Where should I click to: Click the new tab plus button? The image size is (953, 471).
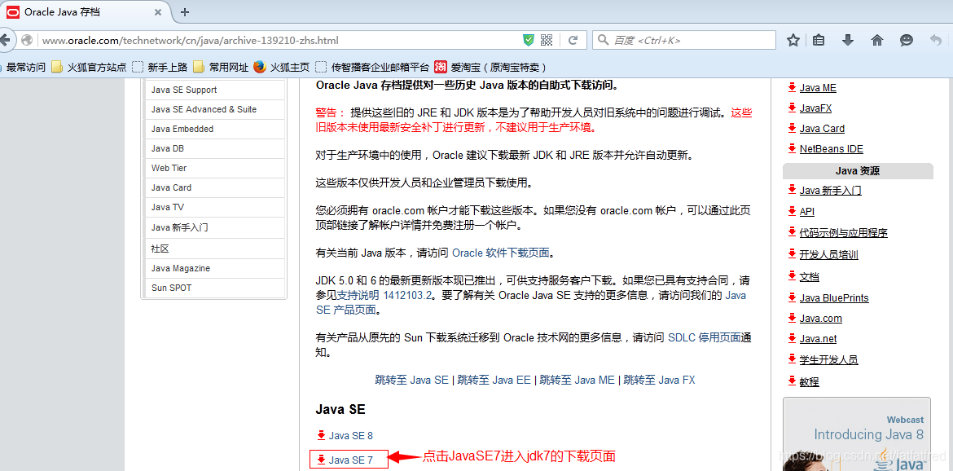click(x=186, y=11)
